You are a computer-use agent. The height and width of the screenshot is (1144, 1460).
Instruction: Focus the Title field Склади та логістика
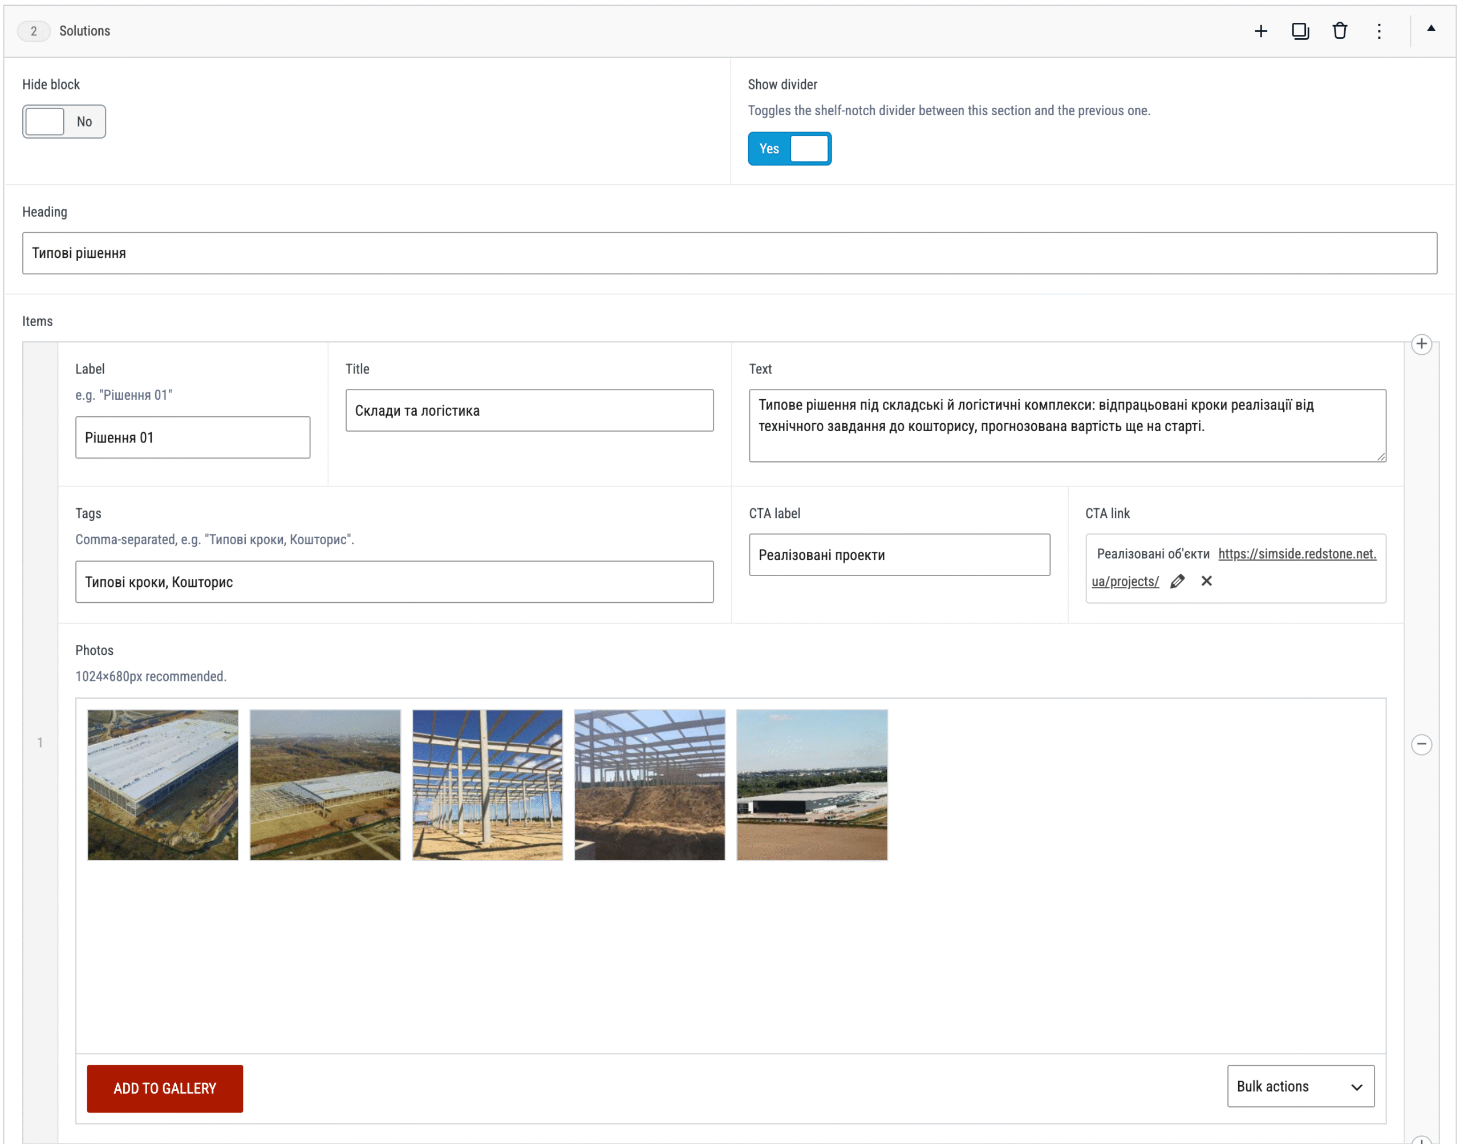[529, 411]
